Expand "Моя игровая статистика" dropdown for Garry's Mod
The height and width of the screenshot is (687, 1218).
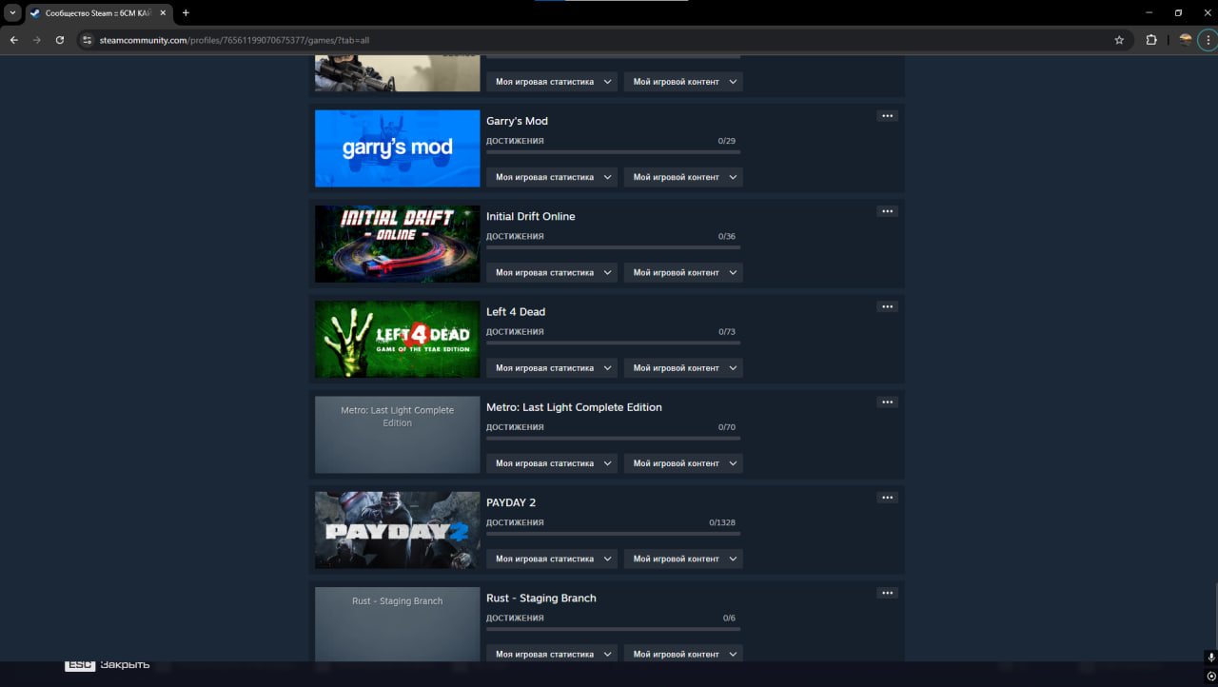tap(552, 177)
